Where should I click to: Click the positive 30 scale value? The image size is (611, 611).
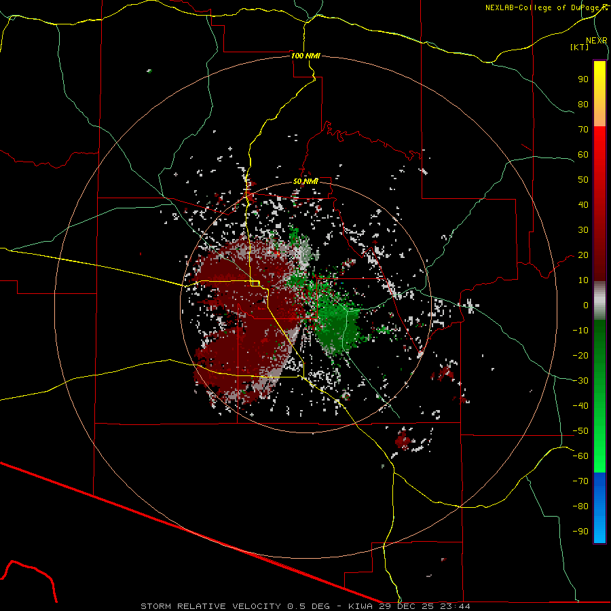point(583,230)
